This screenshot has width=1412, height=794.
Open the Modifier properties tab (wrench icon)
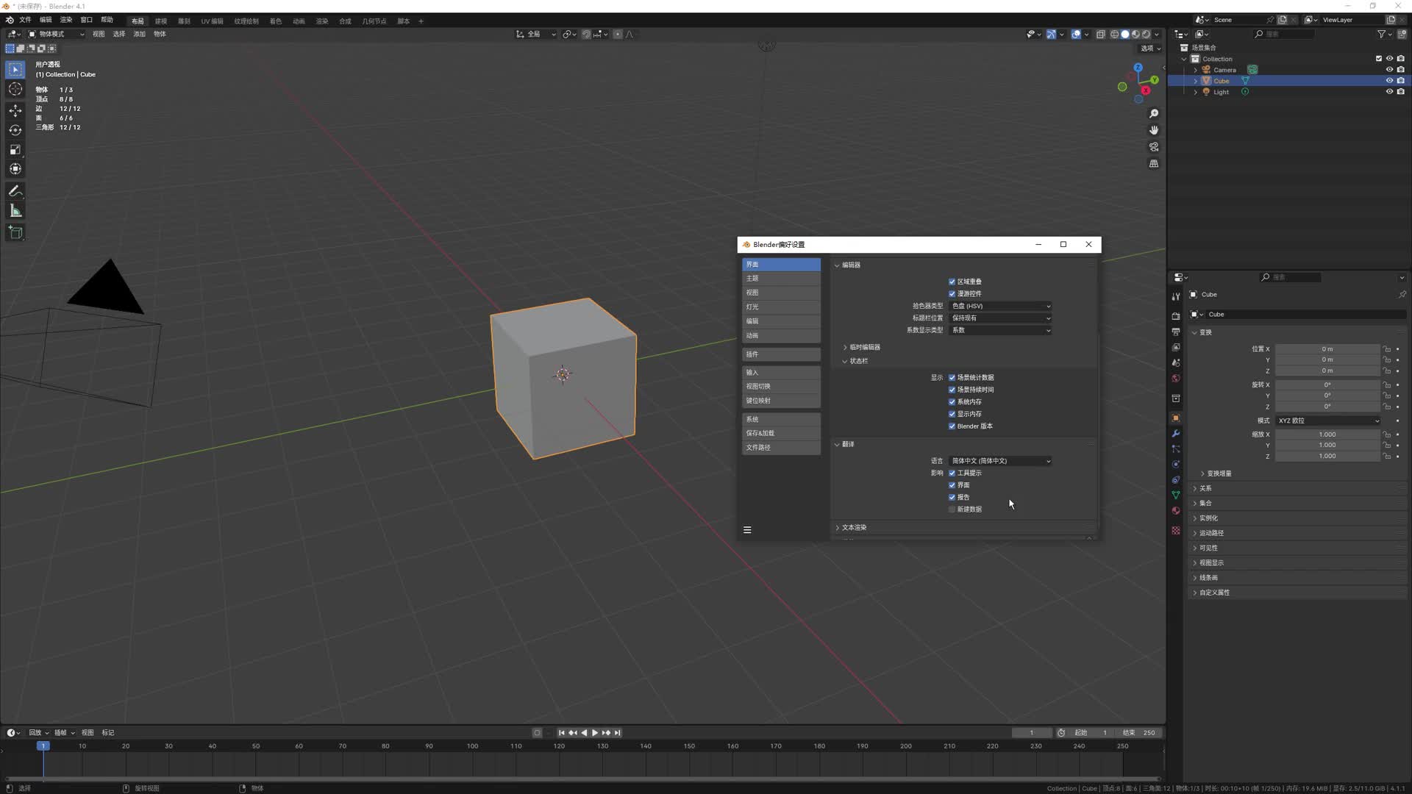[x=1174, y=434]
